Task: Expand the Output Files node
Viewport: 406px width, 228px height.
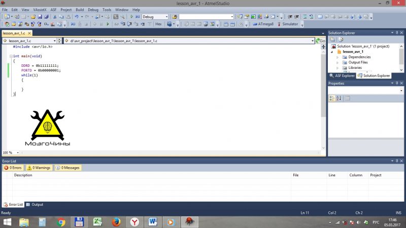Action: (337, 62)
